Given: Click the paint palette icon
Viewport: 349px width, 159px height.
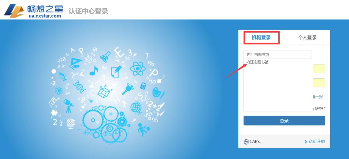Looking at the screenshot, I should coord(157,92).
